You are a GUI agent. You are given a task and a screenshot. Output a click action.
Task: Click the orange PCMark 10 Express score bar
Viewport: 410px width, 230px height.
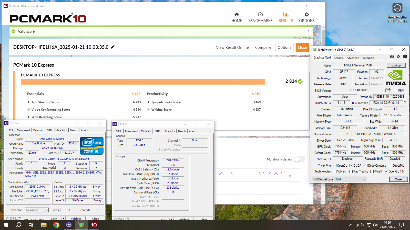(x=143, y=82)
